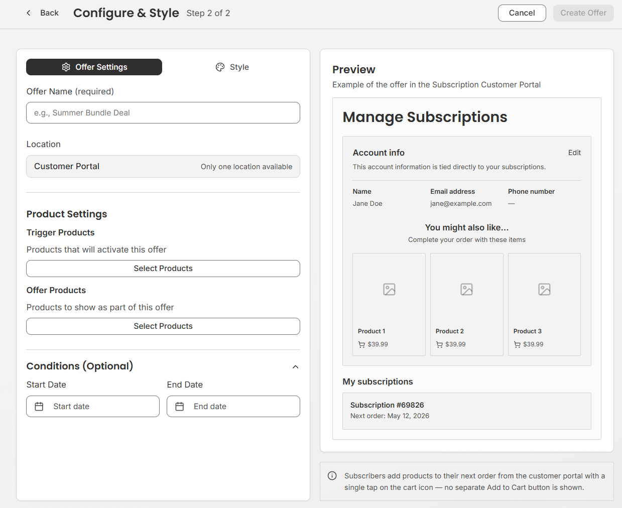This screenshot has height=508, width=622.
Task: Click the calendar icon in Start date field
Action: [x=39, y=407]
